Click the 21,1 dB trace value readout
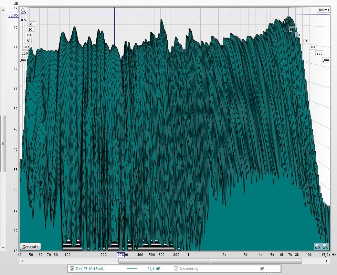 (154, 269)
